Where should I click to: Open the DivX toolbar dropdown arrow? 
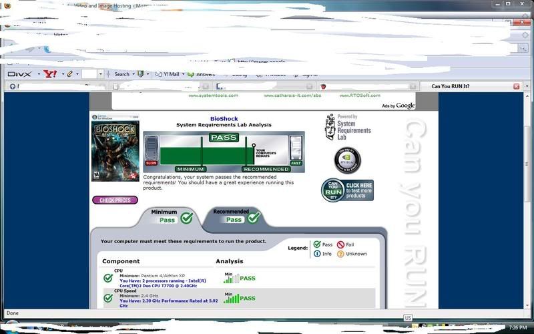tap(39, 74)
